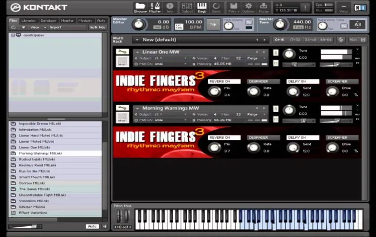Click the Pitch wheel
Image resolution: width=376 pixels, height=237 pixels.
click(x=118, y=216)
